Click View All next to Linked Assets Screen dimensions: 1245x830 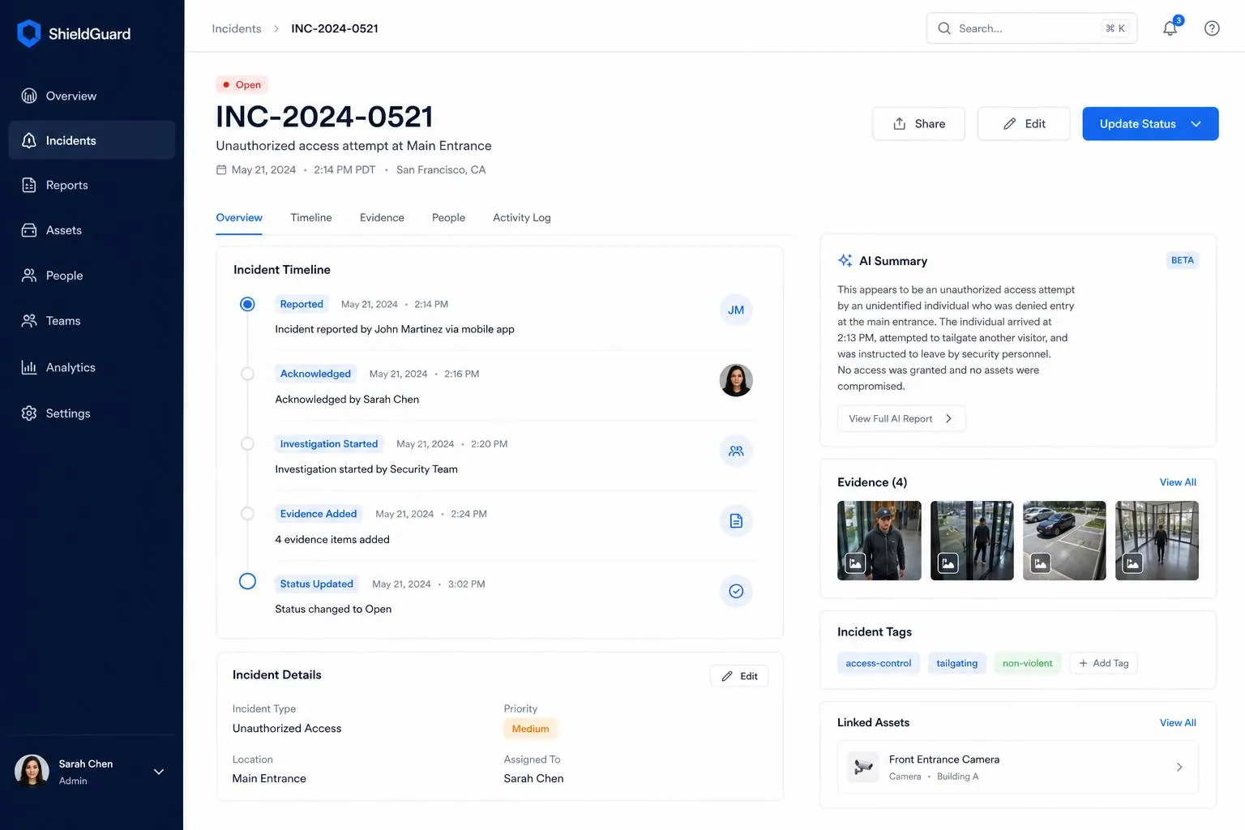(x=1178, y=723)
